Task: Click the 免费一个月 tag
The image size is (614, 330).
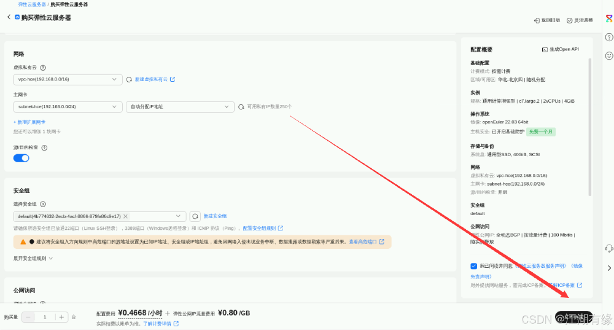Action: tap(541, 132)
